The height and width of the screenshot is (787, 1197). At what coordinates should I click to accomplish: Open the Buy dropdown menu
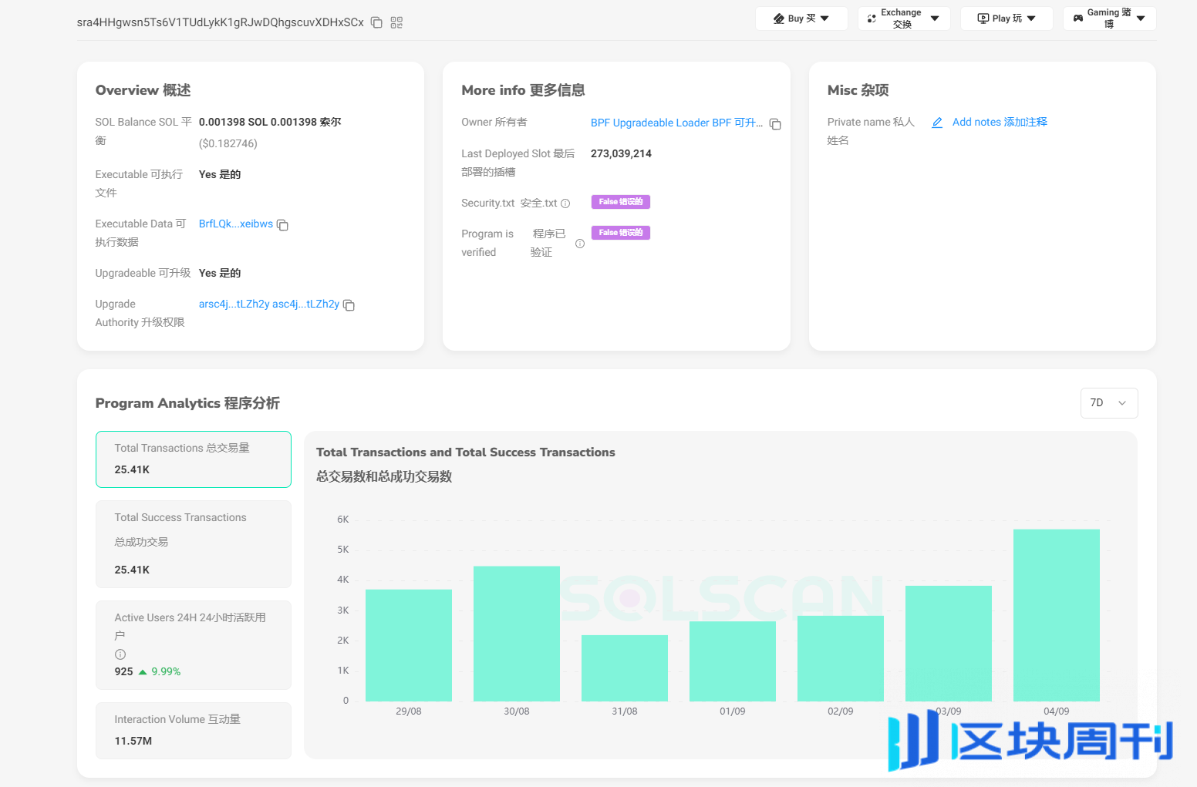(801, 18)
